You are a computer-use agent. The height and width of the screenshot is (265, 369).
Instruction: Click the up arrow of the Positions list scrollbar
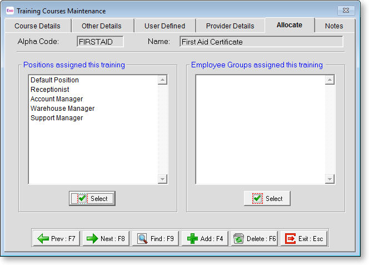coord(162,80)
